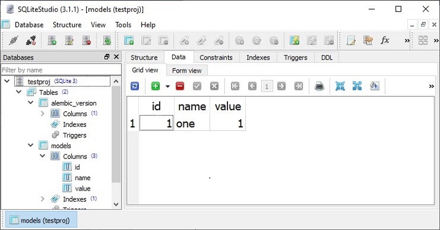Click the Edit index toolbar icon
Screen dimensions: 440x230
click(x=202, y=41)
